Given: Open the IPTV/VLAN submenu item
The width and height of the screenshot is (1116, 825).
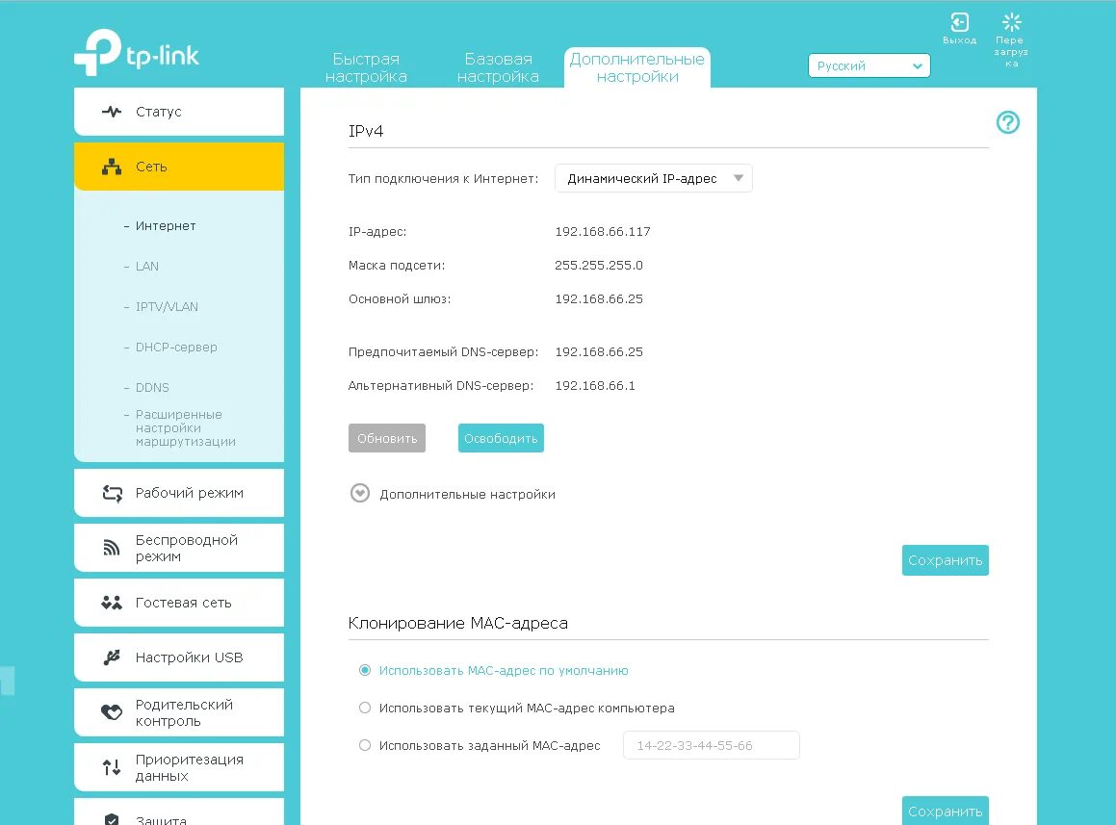Looking at the screenshot, I should [167, 307].
